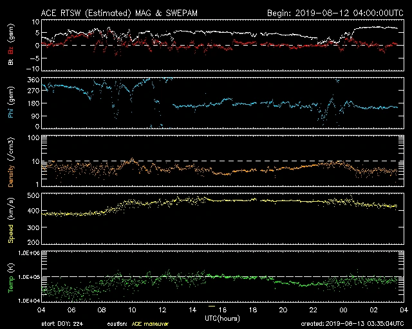The image size is (412, 329).
Task: Click the small yellow maneuver marker below x-axis
Action: point(212,306)
